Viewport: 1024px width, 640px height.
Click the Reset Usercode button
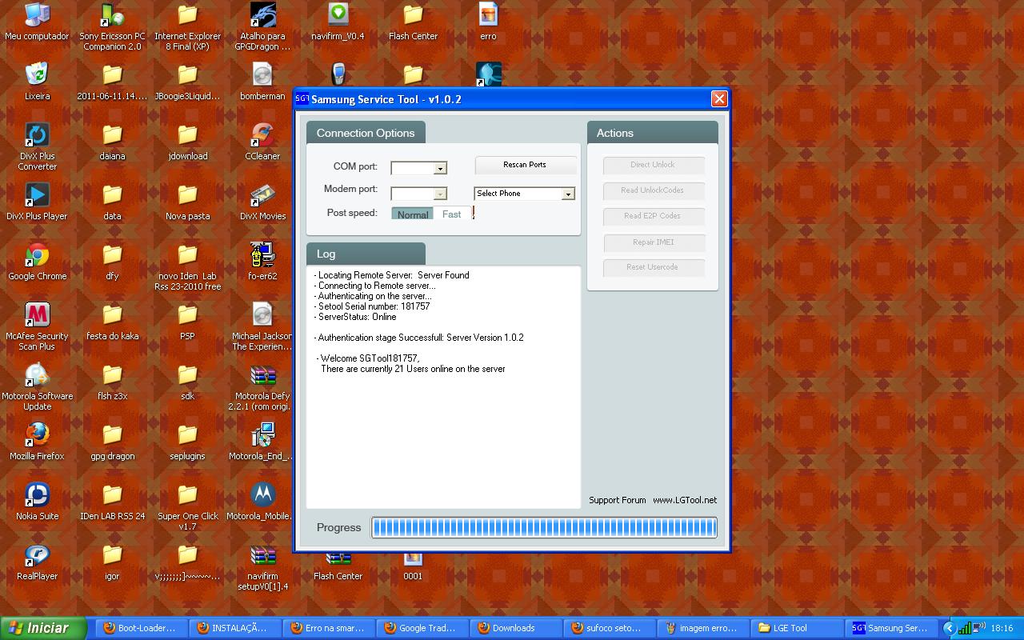653,267
